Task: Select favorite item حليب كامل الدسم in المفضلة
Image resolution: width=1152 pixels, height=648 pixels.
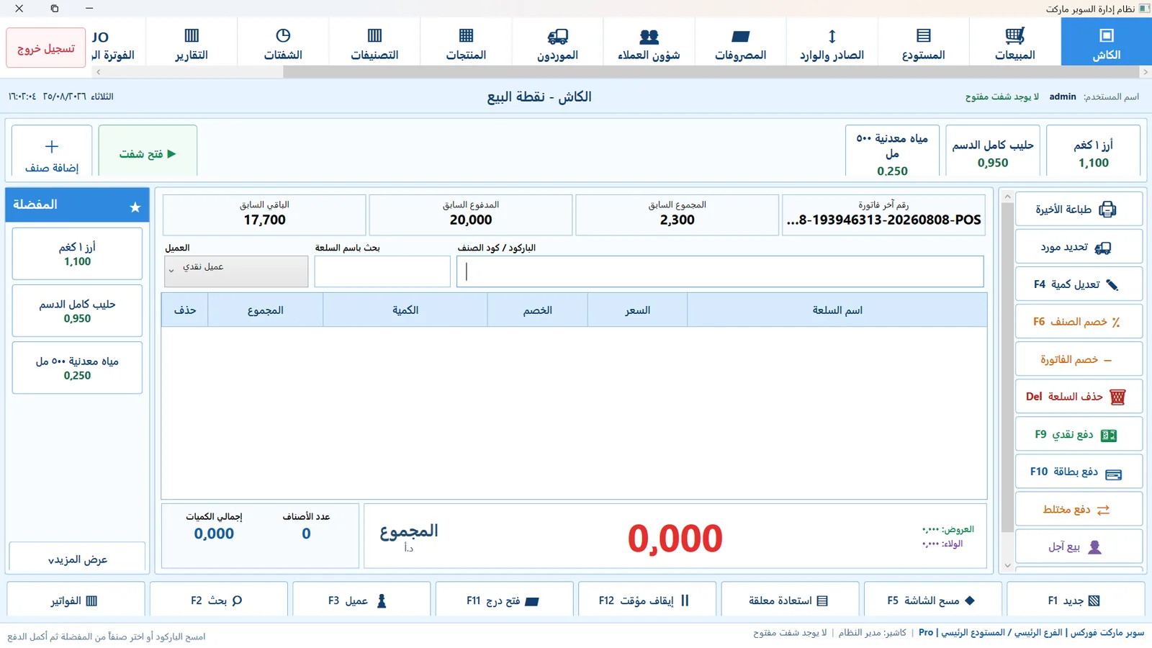Action: (x=77, y=310)
